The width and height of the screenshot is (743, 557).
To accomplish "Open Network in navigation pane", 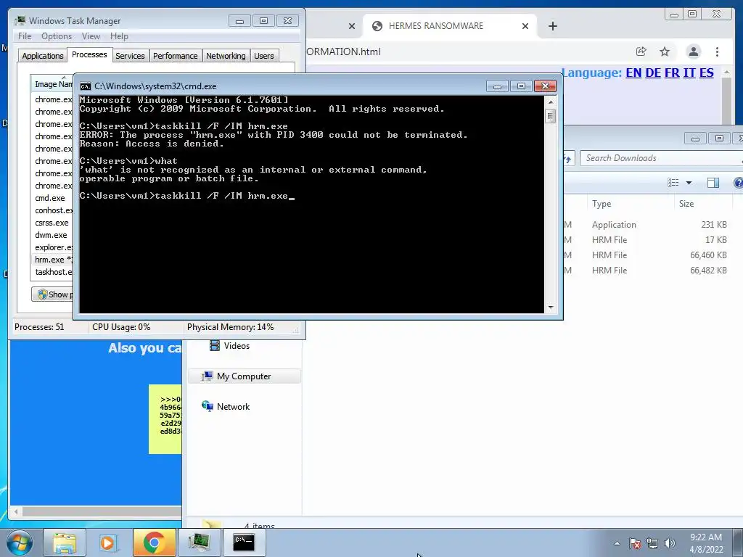I will tap(226, 406).
